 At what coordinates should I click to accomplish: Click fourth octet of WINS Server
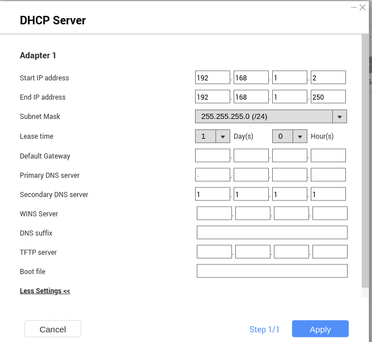(x=330, y=213)
